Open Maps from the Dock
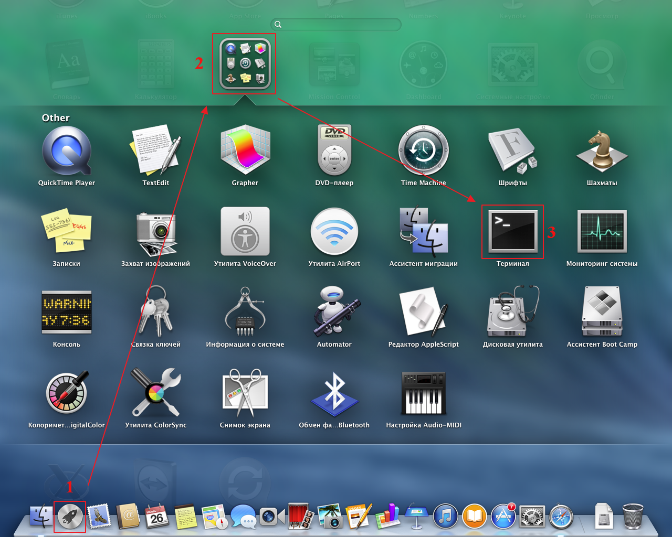This screenshot has width=672, height=537. (214, 517)
